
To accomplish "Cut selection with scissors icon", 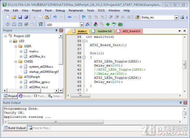I will tap(35, 17).
